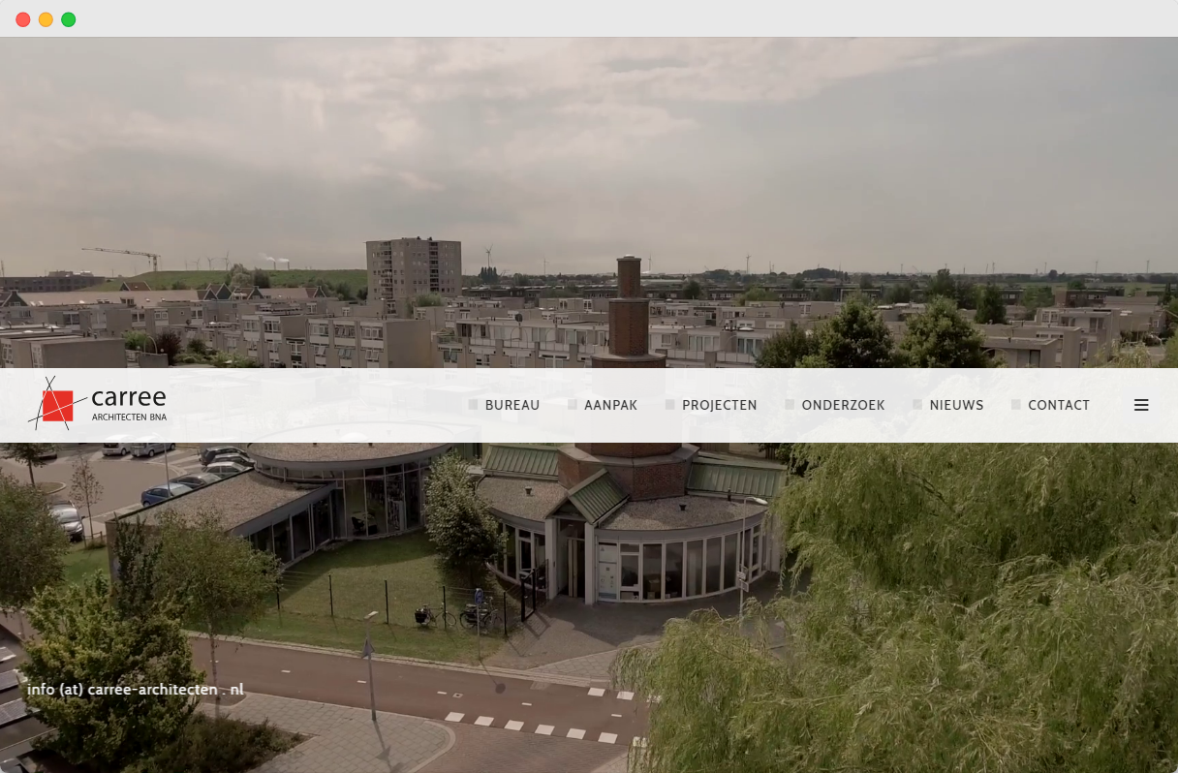This screenshot has height=773, width=1178.
Task: Select Projecten in the navigation bar
Action: click(720, 405)
